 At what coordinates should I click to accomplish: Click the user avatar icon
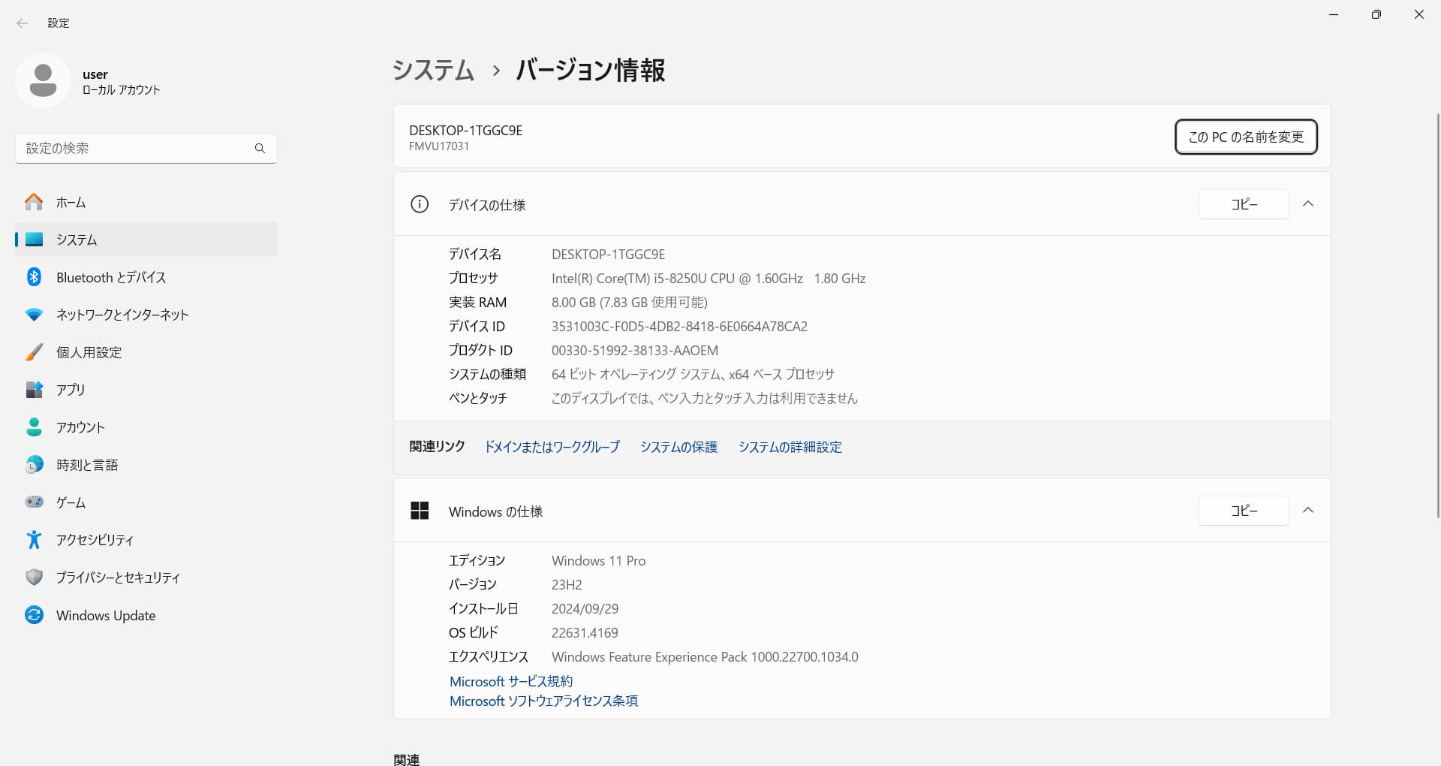pos(43,80)
